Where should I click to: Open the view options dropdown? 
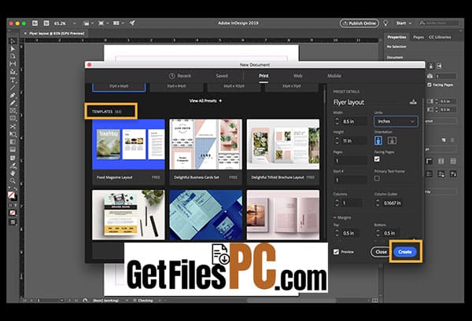pyautogui.click(x=87, y=23)
